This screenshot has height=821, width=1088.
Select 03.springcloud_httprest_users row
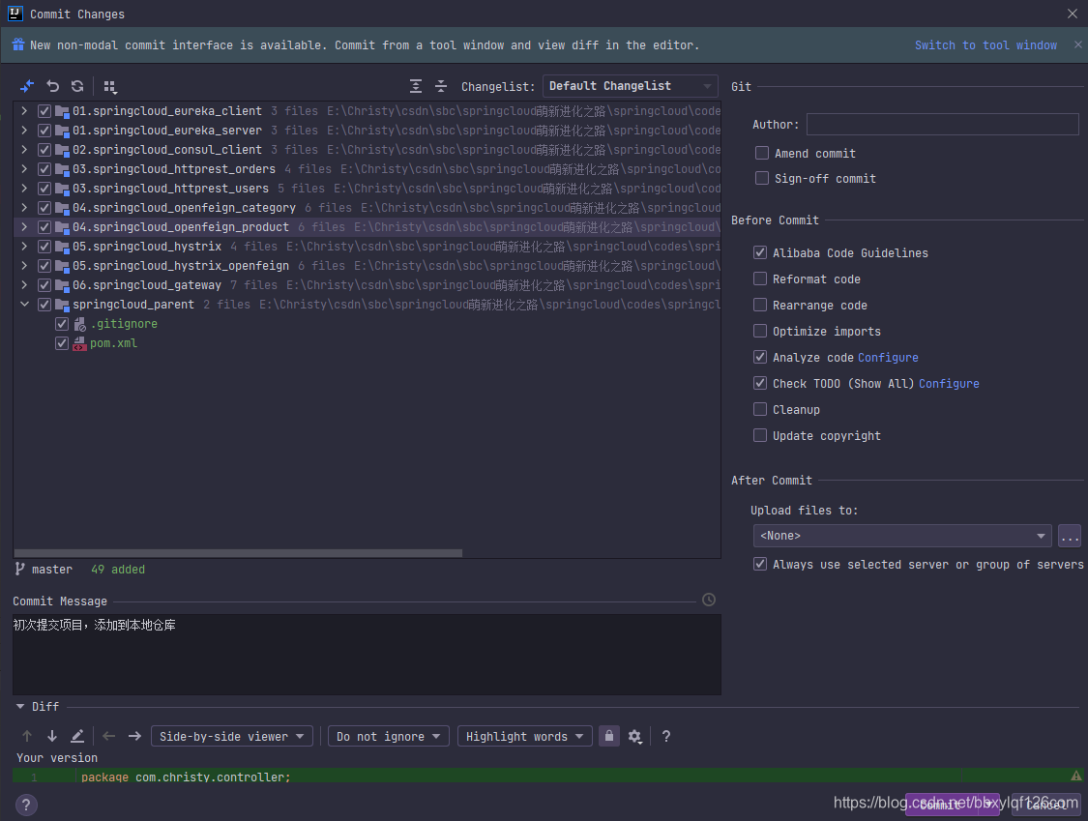click(368, 188)
